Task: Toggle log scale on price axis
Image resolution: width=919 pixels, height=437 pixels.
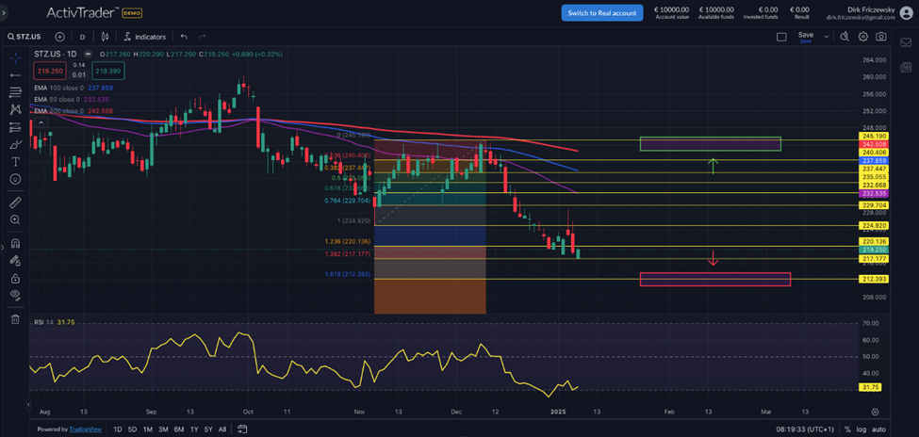Action: [x=860, y=429]
